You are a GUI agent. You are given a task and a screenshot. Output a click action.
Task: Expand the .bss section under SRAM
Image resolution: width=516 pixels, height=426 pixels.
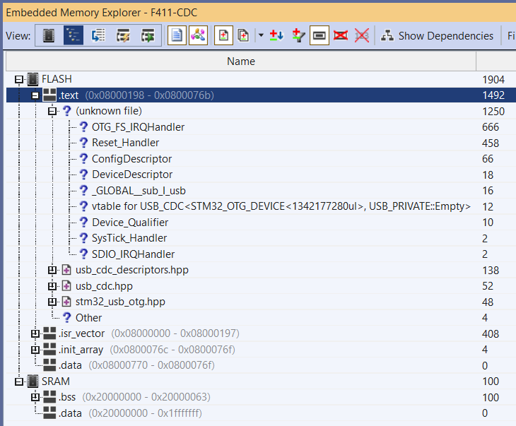35,397
